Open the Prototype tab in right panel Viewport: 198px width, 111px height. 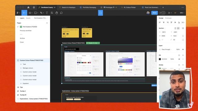(168, 18)
